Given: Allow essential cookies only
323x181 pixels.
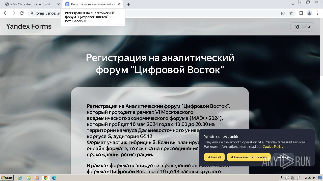Looking at the screenshot, I should pyautogui.click(x=249, y=157).
